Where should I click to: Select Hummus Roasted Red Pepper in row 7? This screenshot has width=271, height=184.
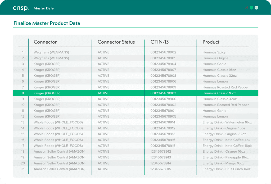(226, 87)
